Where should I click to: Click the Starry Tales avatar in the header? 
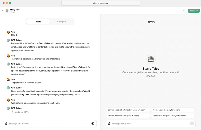(7, 11)
